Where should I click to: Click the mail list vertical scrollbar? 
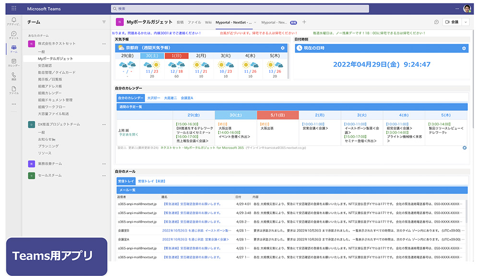coord(467,211)
